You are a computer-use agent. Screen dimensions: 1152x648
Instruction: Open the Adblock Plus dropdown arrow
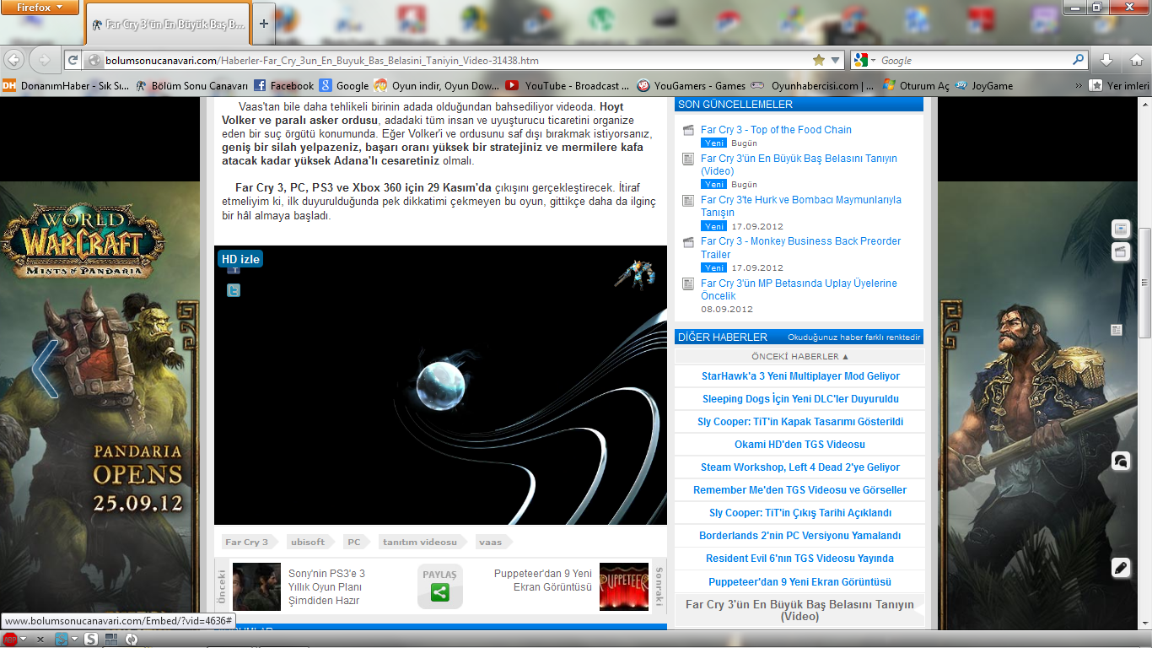point(23,640)
